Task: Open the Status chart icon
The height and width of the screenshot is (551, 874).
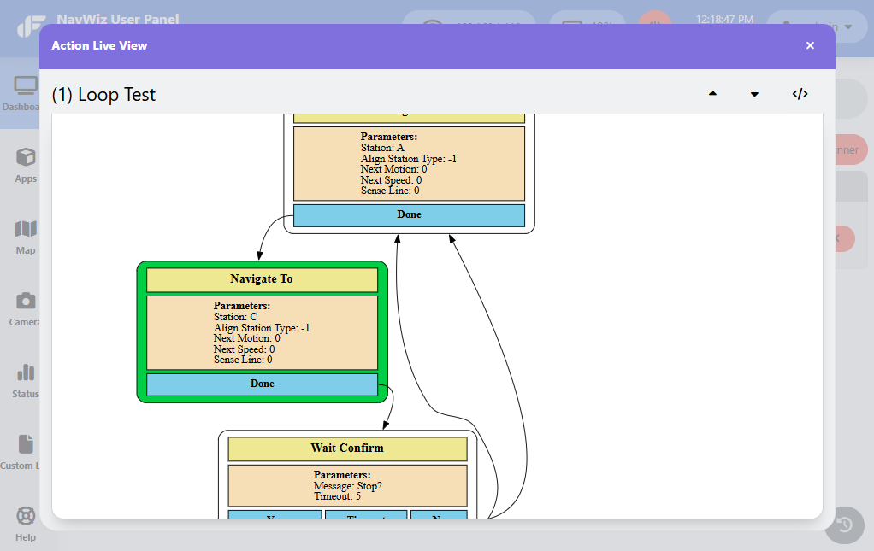Action: 26,372
